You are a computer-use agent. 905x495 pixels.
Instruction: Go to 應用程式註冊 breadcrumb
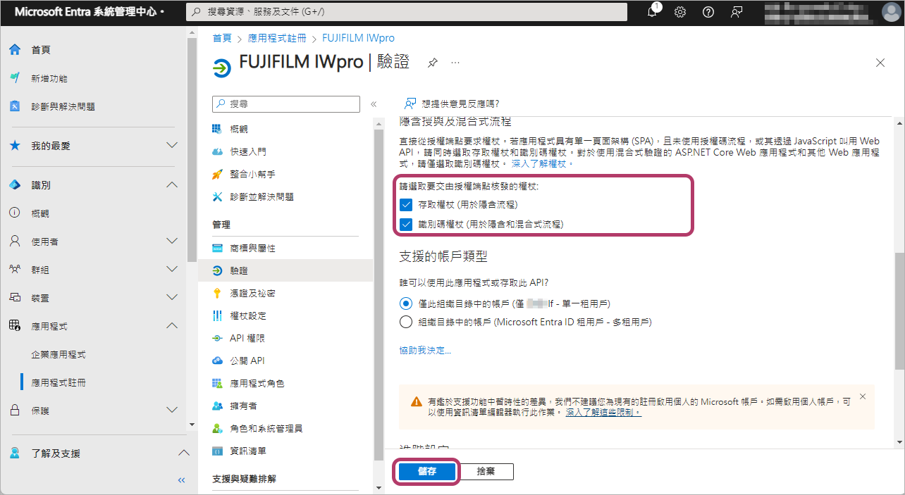(278, 38)
